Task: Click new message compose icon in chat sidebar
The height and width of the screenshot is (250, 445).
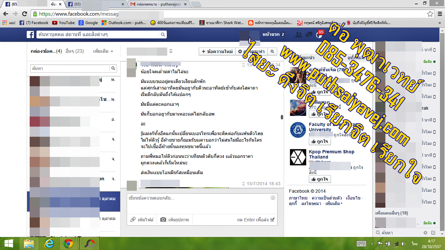Action: [x=433, y=233]
